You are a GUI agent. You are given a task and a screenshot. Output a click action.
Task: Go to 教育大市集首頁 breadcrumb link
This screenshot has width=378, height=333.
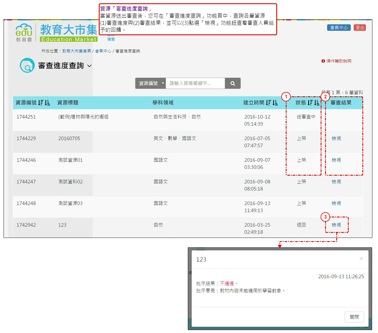(x=77, y=51)
